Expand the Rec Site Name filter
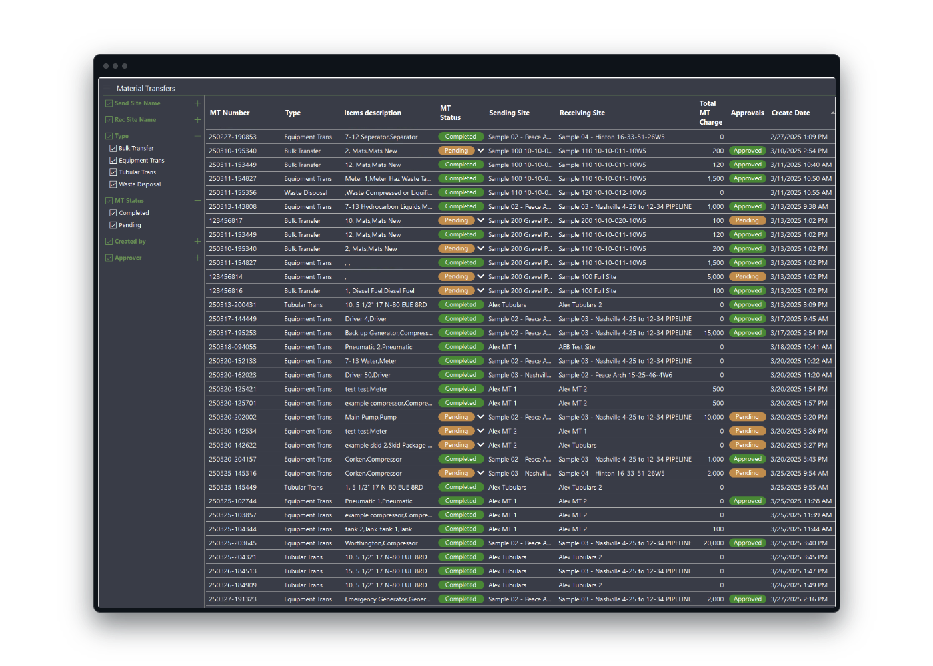 coord(197,120)
